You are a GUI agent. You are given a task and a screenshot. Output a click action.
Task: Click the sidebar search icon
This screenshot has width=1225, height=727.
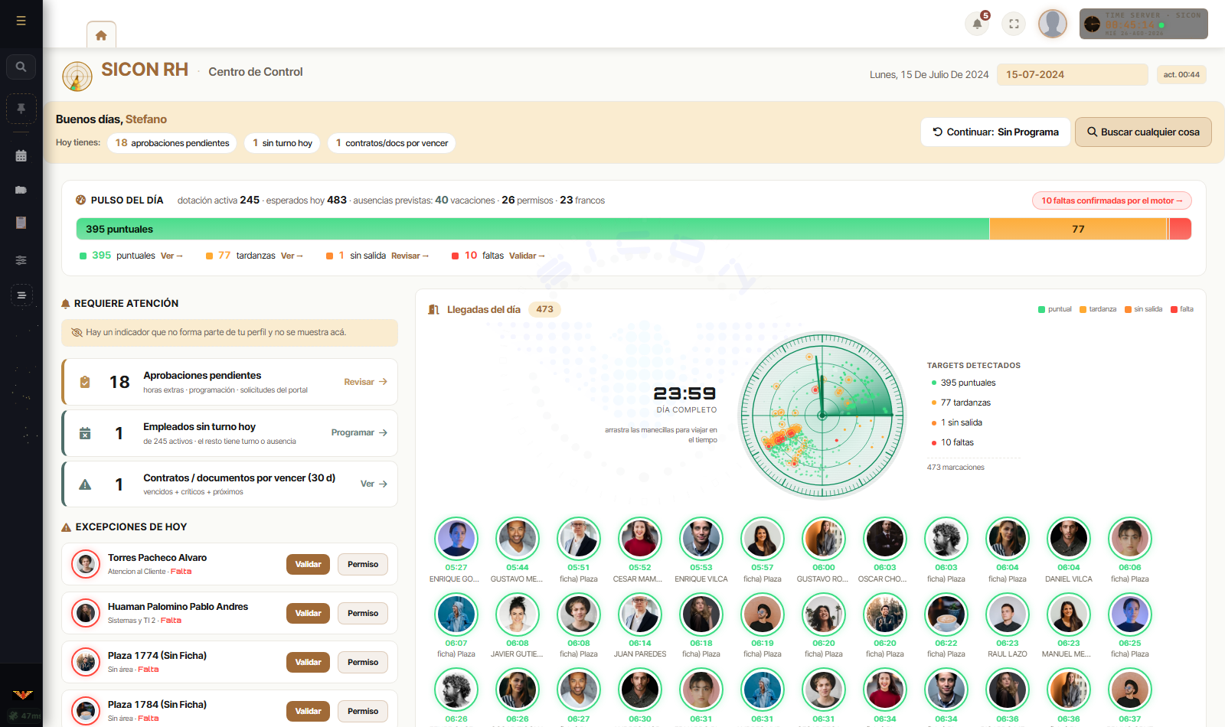(21, 67)
